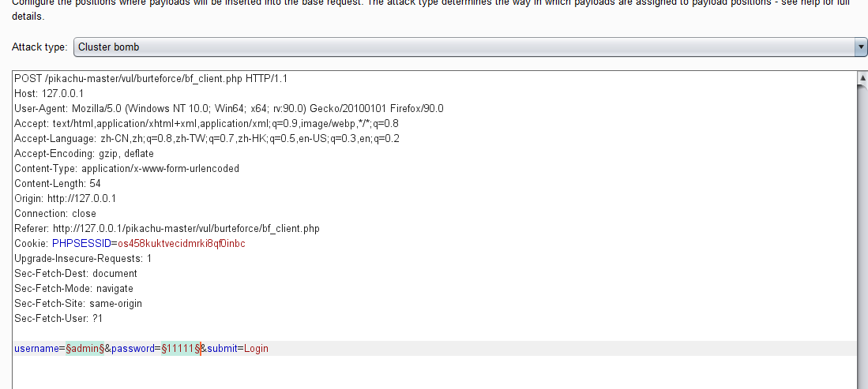Click the arrow button of Attack type combo

(861, 47)
